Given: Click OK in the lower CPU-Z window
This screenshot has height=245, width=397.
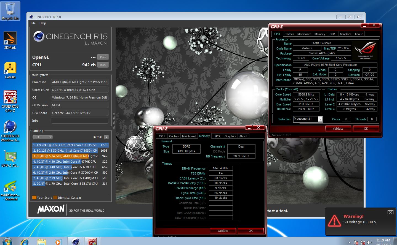Looking at the screenshot, I should [x=251, y=231].
